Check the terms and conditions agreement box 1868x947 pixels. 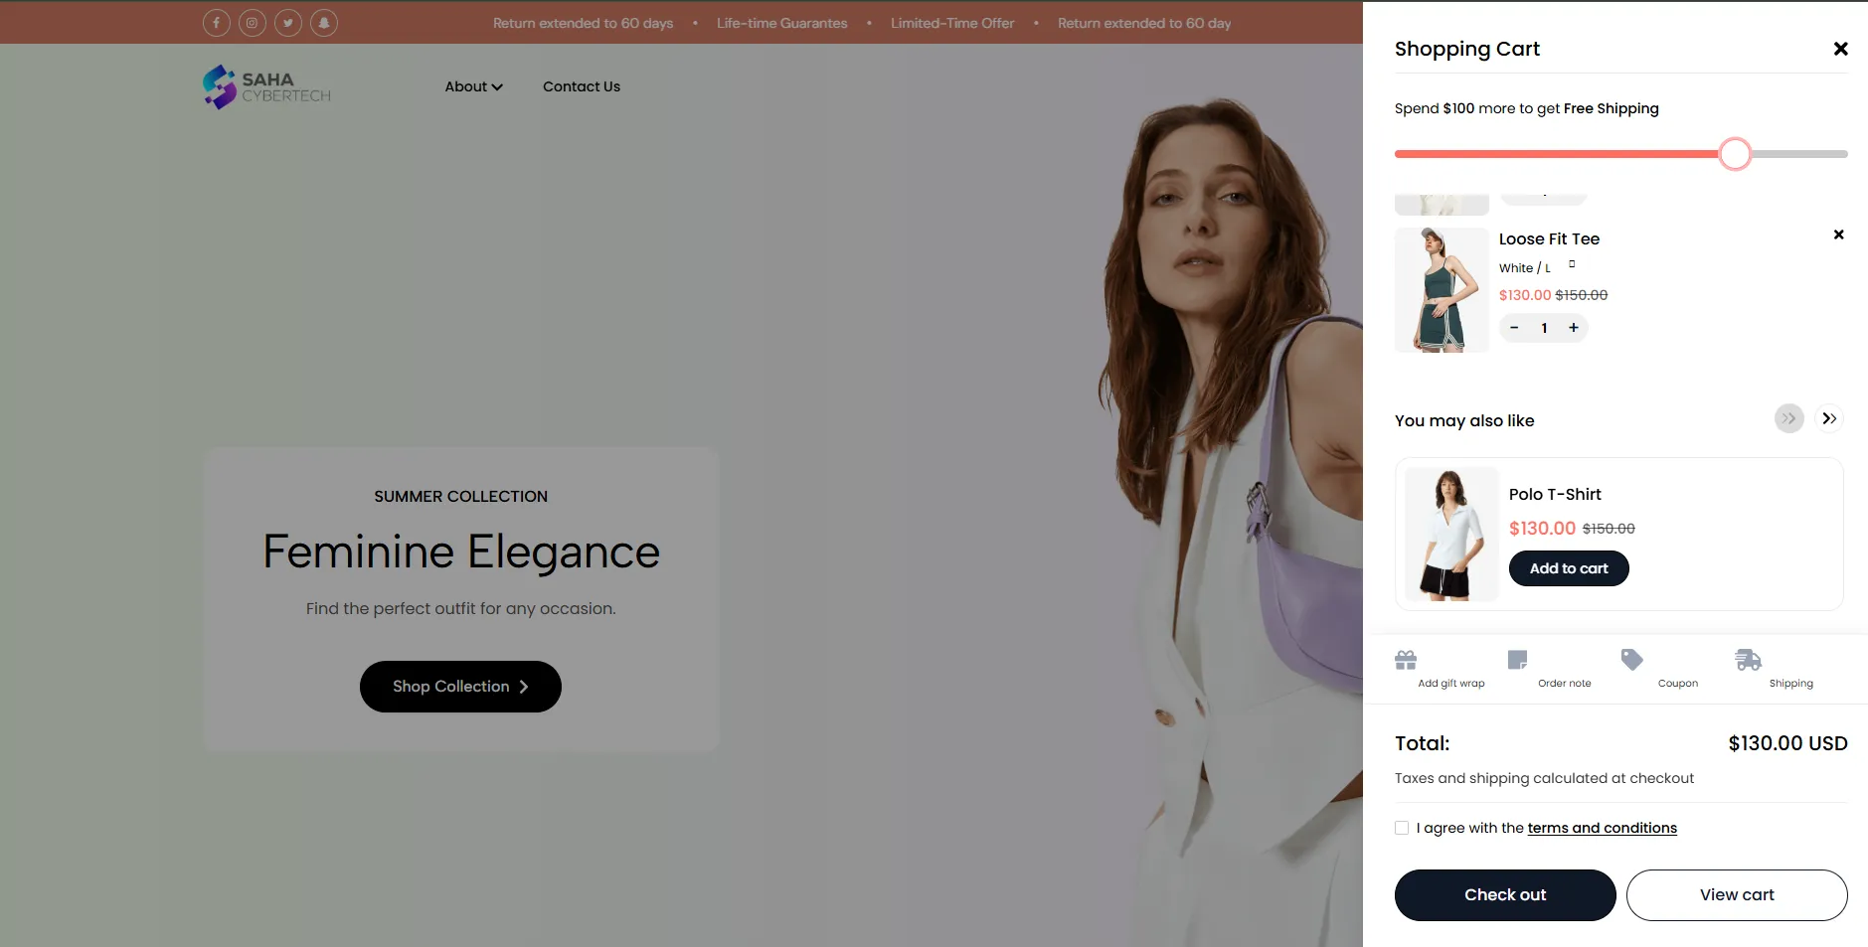pos(1402,827)
